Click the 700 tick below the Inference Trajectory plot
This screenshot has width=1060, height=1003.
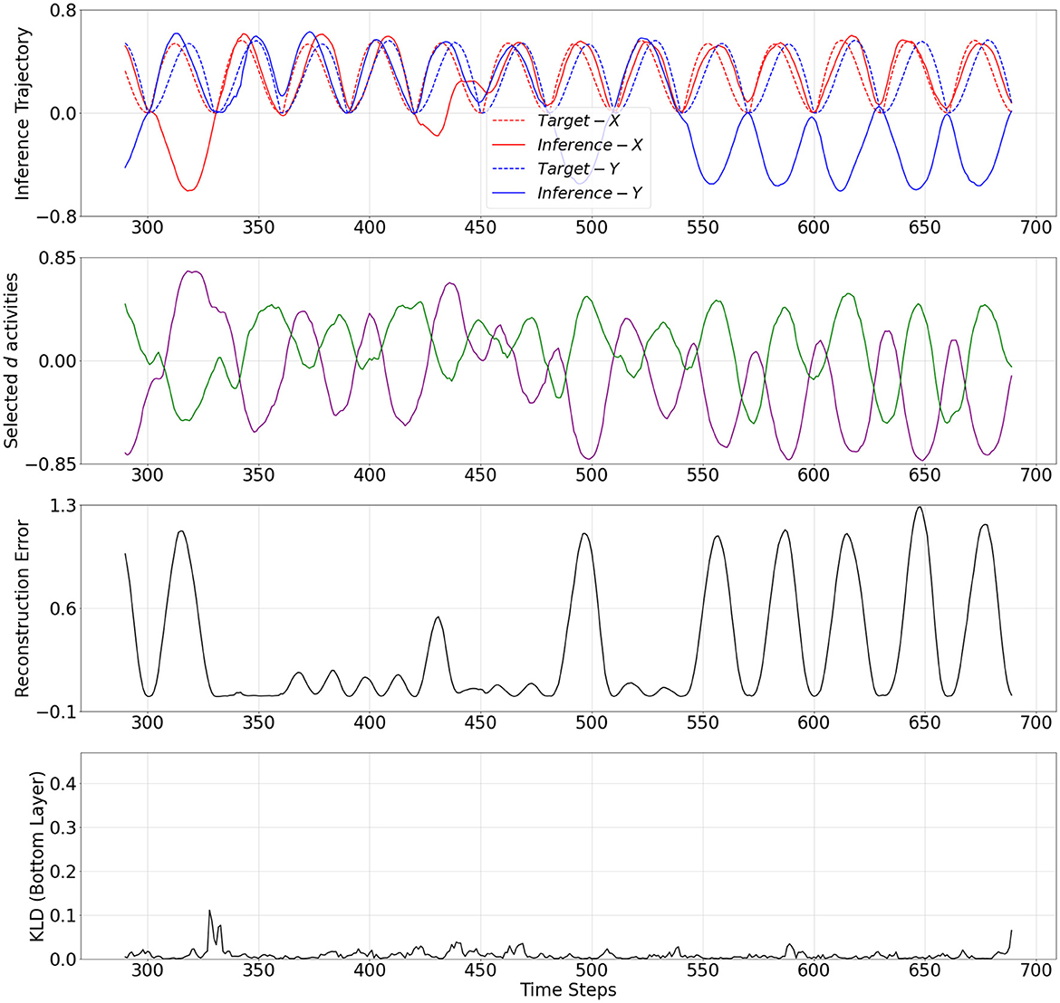pyautogui.click(x=1036, y=227)
